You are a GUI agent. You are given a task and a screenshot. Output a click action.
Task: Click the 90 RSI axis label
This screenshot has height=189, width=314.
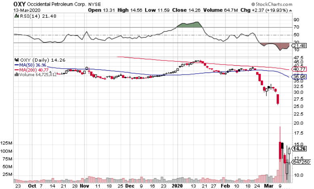click(296, 20)
